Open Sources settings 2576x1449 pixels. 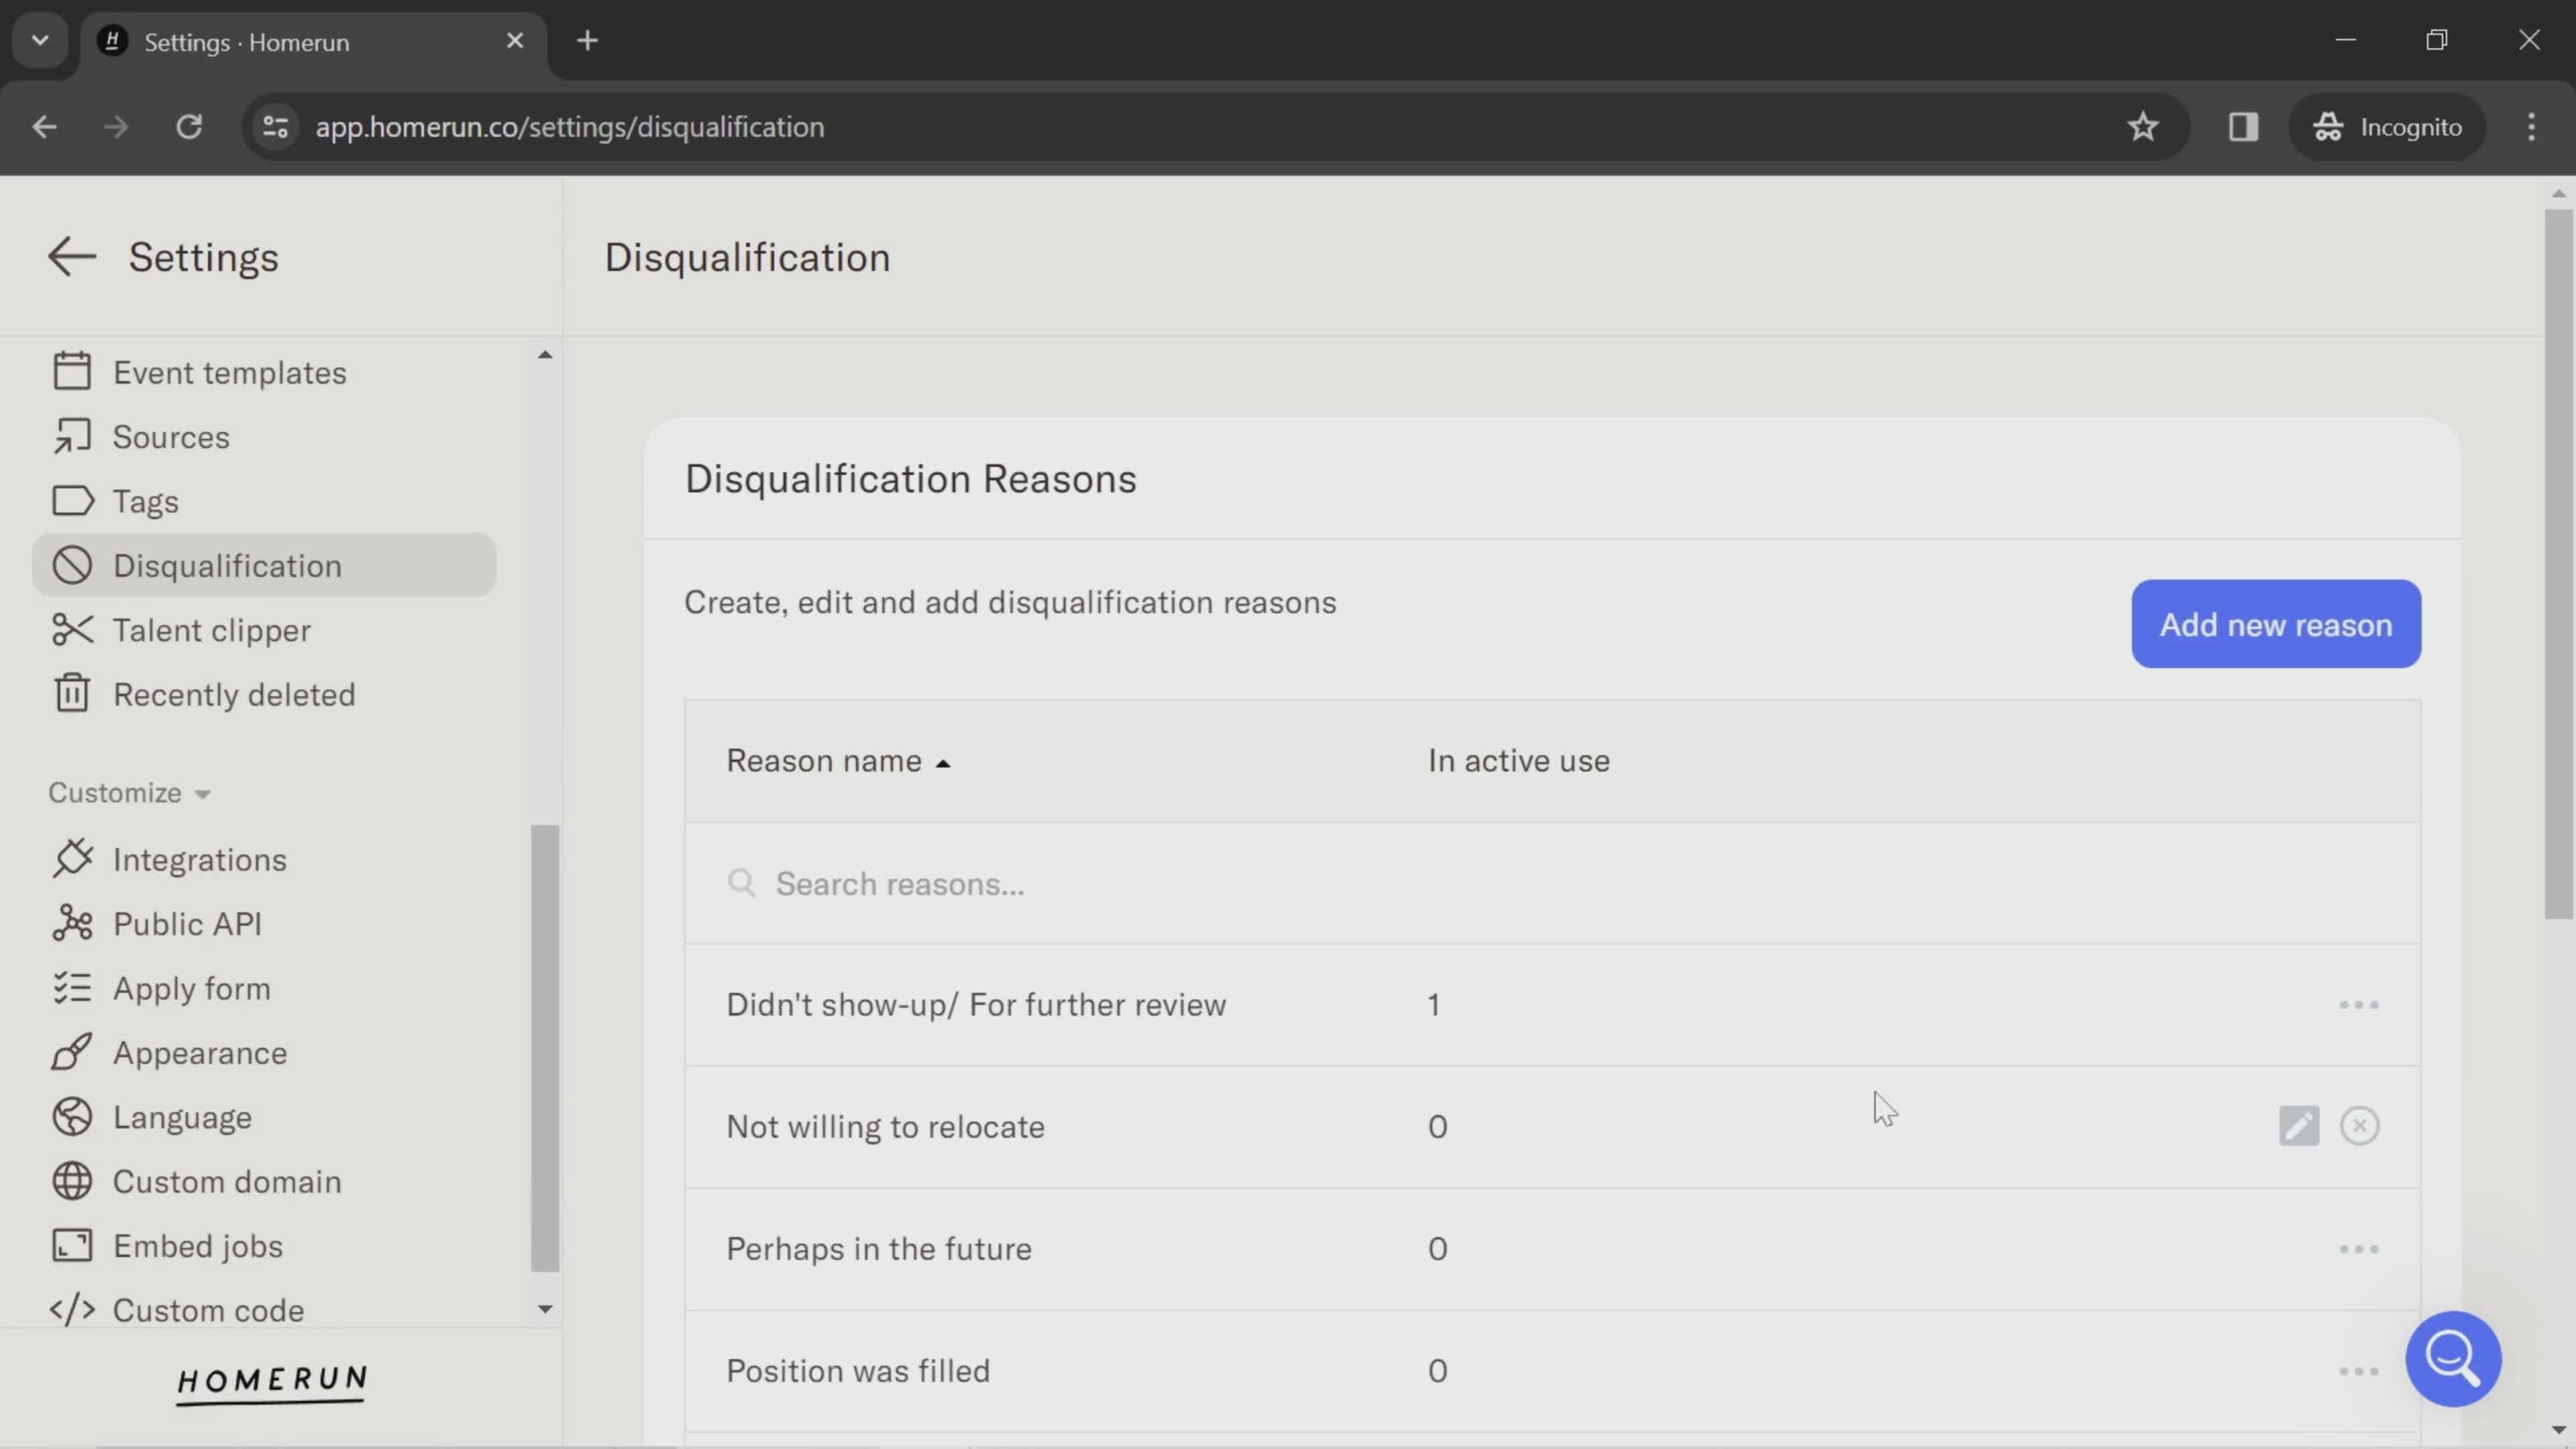(171, 437)
